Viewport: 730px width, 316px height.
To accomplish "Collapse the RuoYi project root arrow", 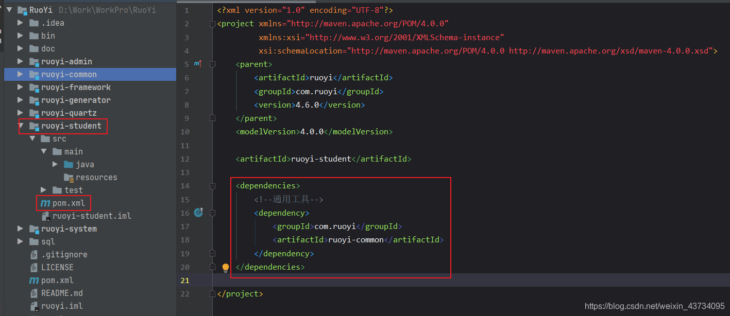I will [x=9, y=10].
